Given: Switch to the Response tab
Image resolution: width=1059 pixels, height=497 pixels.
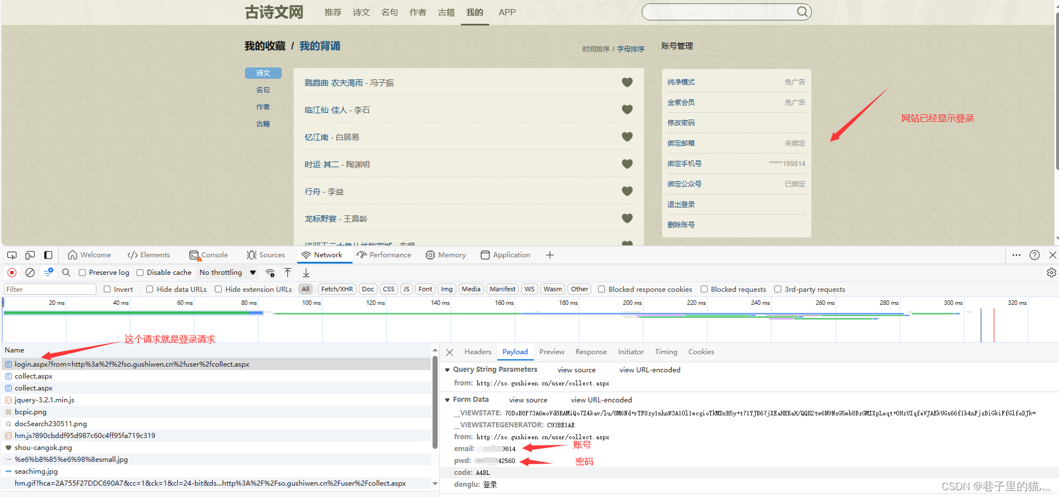Looking at the screenshot, I should coord(591,352).
